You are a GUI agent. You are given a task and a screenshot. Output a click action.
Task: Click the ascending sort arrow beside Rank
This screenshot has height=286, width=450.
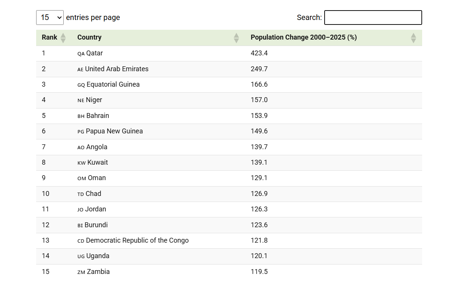click(x=63, y=35)
